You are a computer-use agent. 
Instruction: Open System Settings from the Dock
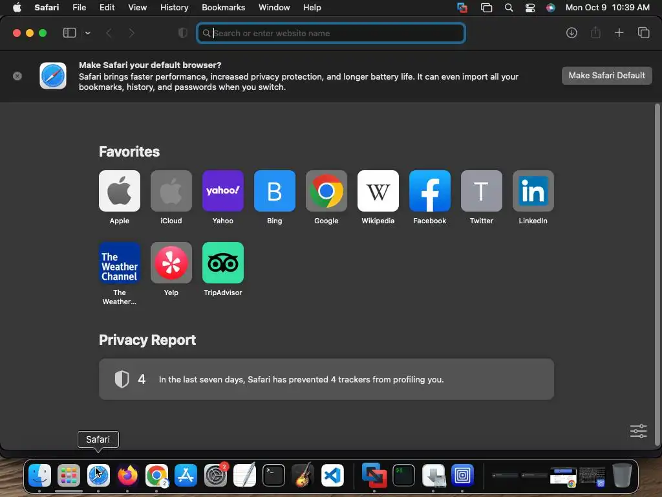[x=215, y=475]
